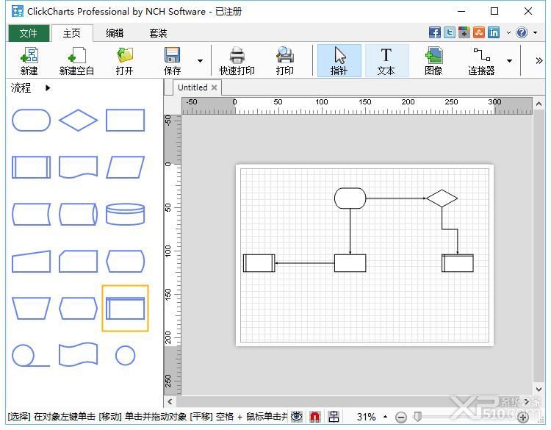Pick the parallelogram data shape in palette
The height and width of the screenshot is (430, 551).
click(125, 168)
